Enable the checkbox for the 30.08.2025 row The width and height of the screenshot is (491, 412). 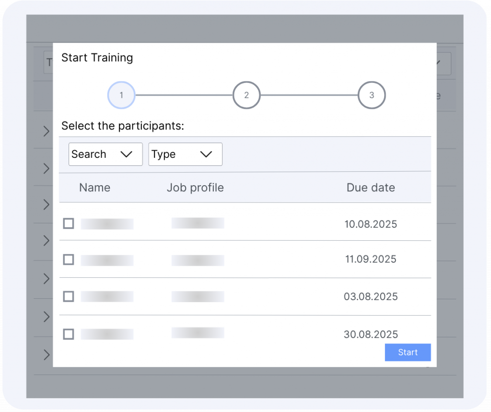tap(69, 334)
